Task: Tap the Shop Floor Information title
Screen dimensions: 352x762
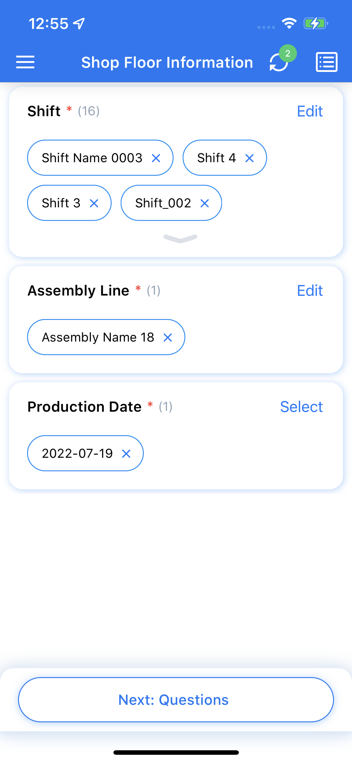Action: pyautogui.click(x=167, y=63)
